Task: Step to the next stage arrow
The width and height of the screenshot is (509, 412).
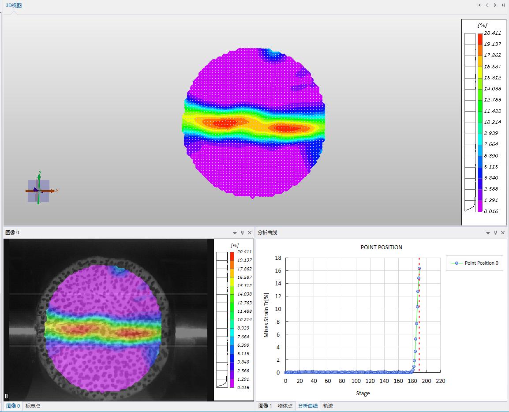Action: click(x=495, y=5)
